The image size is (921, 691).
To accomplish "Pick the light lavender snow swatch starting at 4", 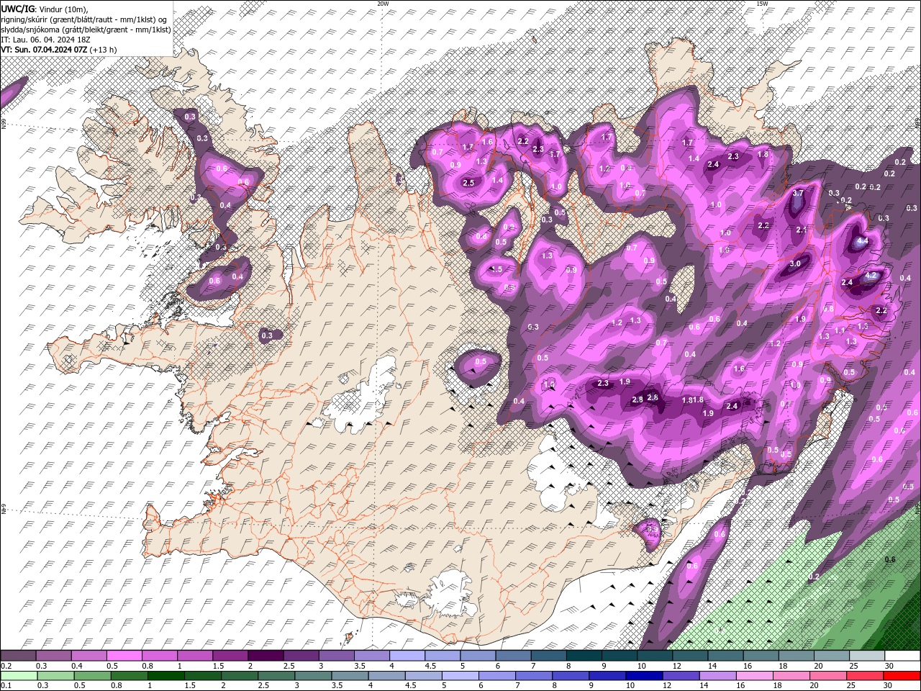I will (x=406, y=656).
